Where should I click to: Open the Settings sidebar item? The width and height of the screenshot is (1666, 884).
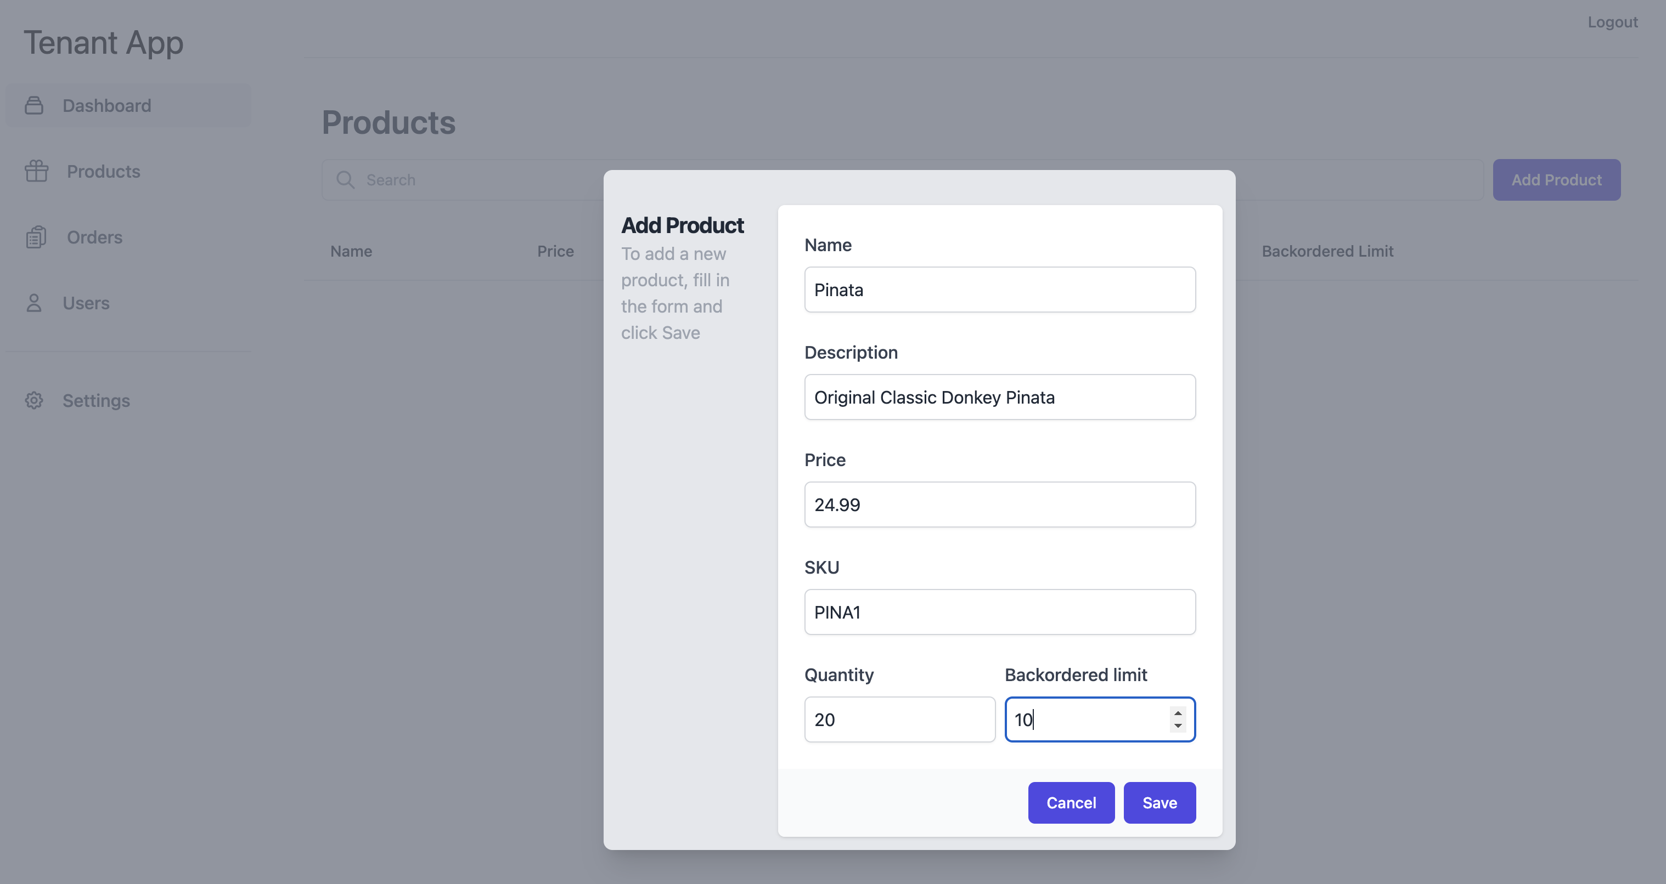128,401
